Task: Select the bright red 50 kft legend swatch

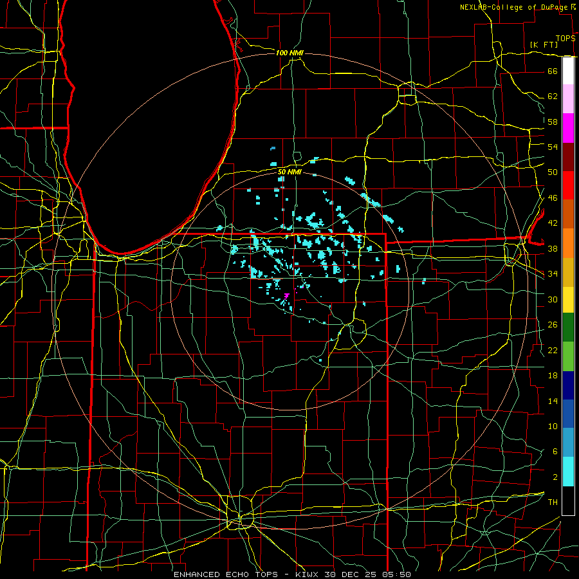Action: pos(568,185)
